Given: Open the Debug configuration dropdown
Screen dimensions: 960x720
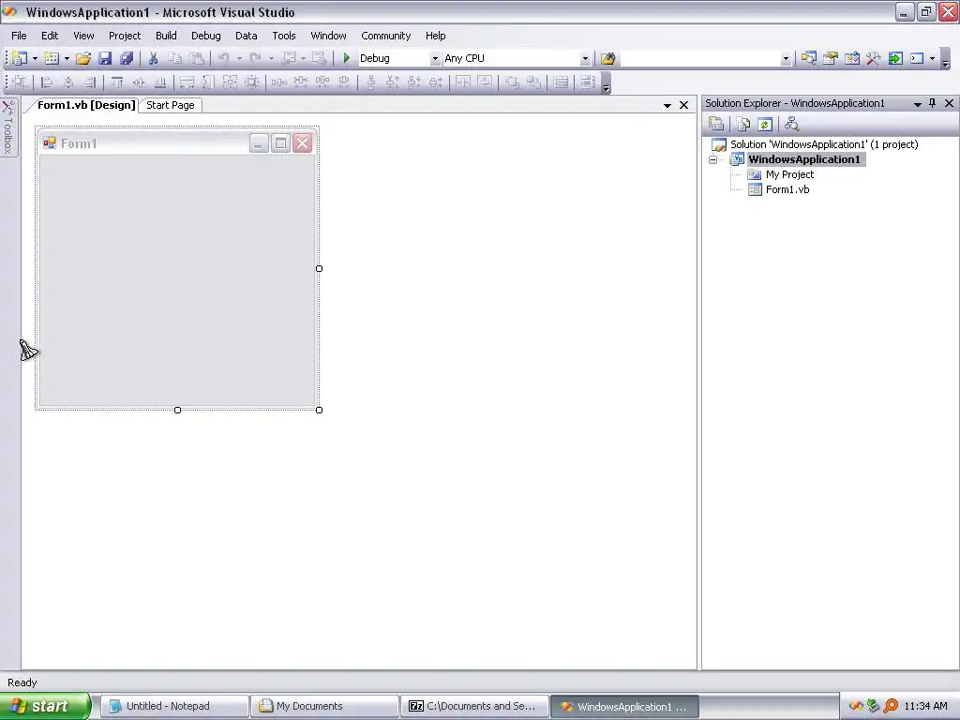Looking at the screenshot, I should pos(435,59).
